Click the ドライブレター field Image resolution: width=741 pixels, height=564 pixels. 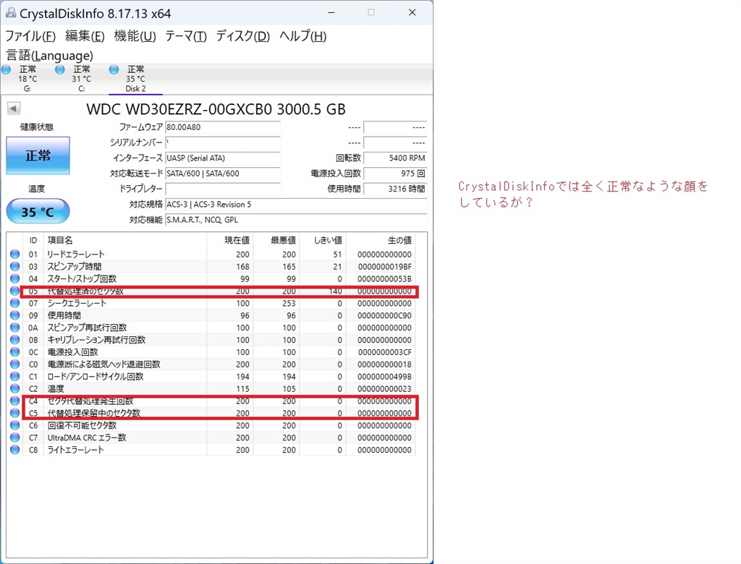223,189
